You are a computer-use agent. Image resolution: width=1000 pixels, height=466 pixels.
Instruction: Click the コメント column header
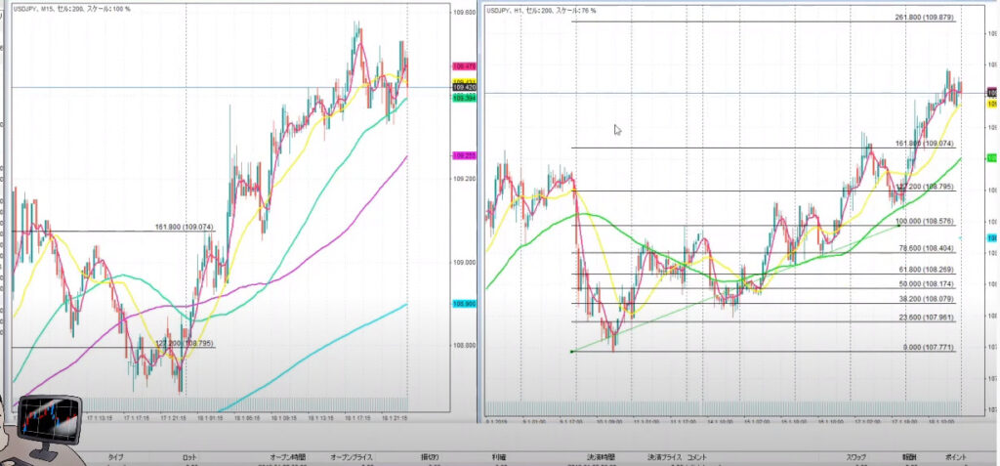(x=696, y=457)
